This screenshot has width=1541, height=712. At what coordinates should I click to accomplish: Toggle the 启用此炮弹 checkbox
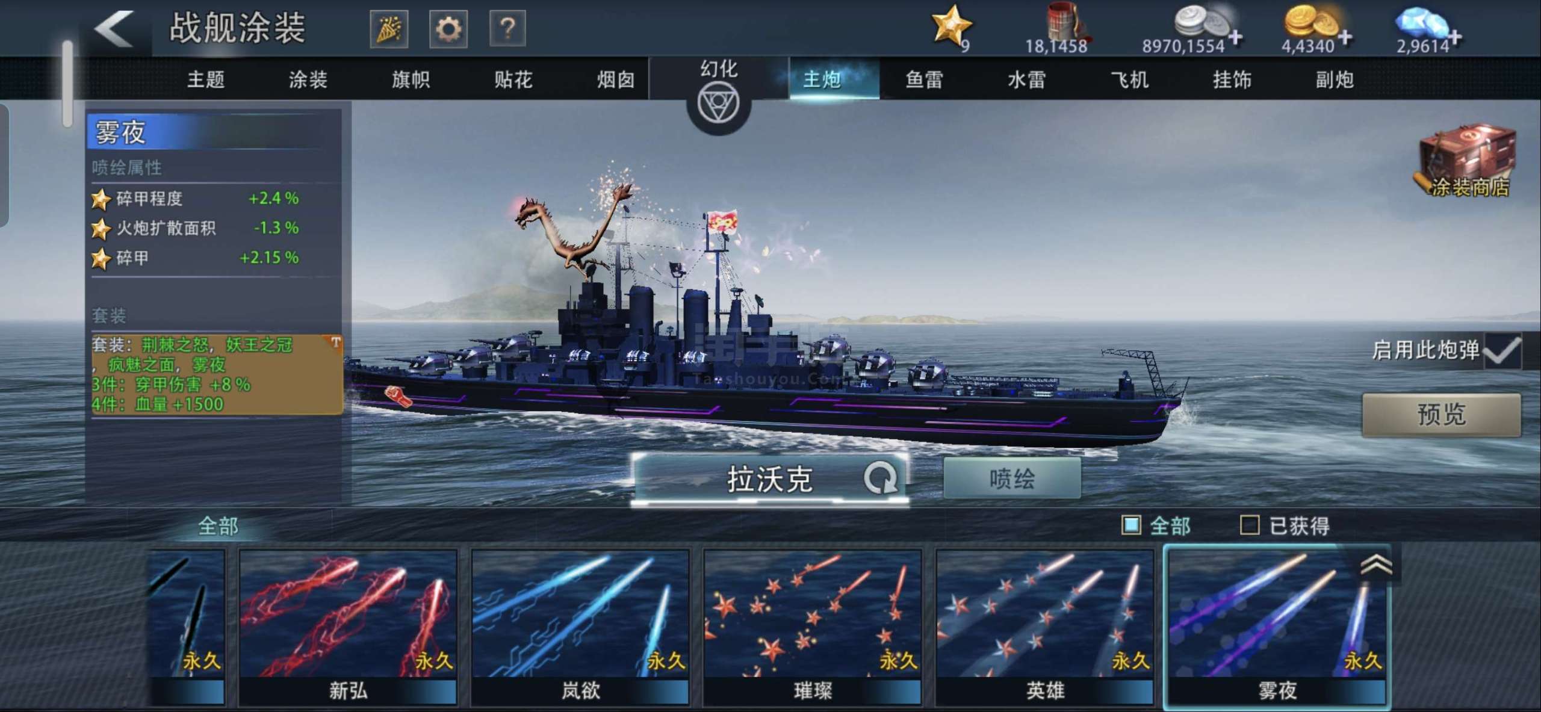pos(1502,350)
